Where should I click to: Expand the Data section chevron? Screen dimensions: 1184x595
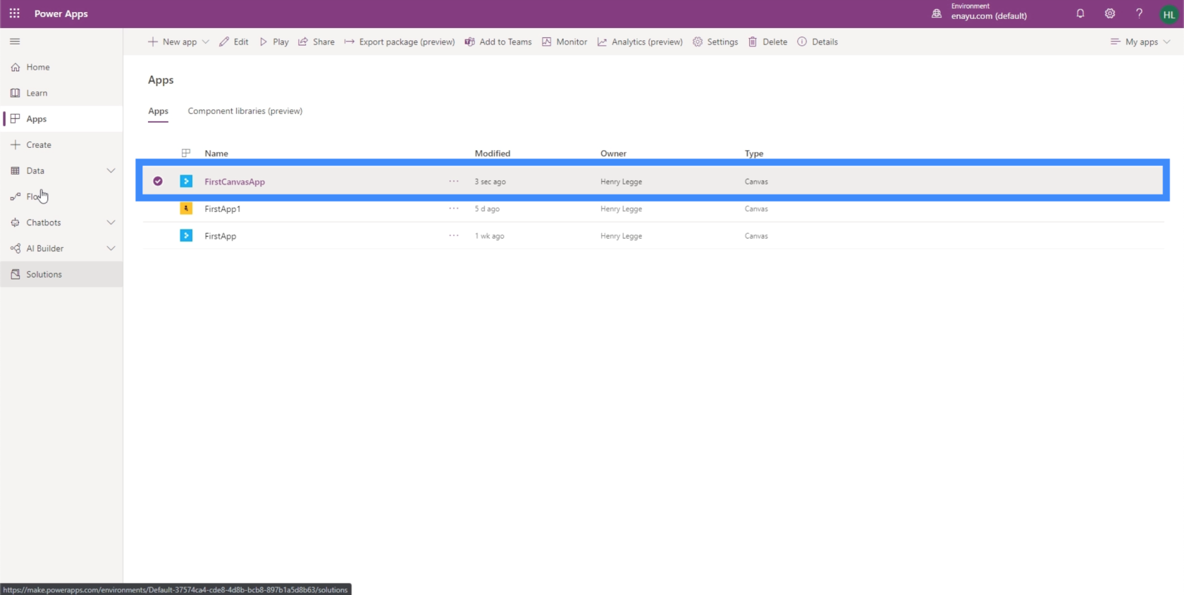[x=111, y=170]
